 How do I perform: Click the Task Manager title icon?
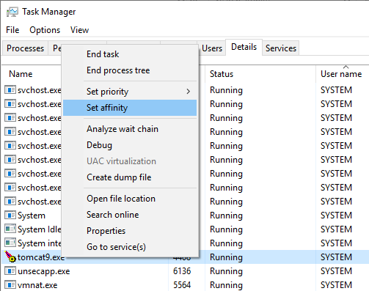(x=12, y=12)
